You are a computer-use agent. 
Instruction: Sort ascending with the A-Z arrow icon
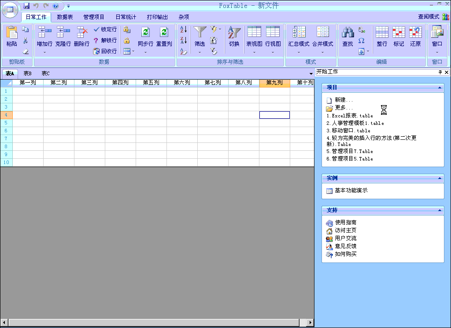click(184, 29)
